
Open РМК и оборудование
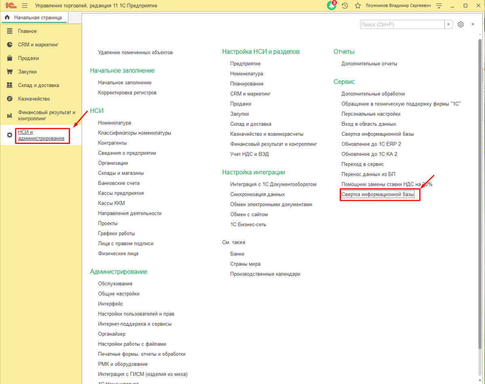tap(123, 364)
